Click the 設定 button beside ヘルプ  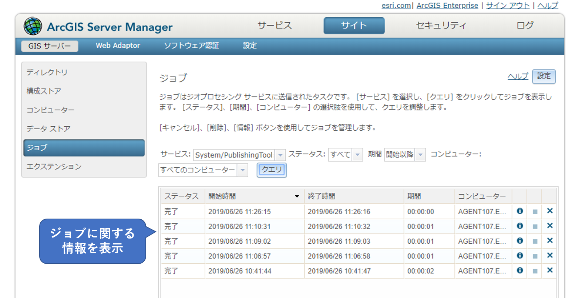point(544,76)
